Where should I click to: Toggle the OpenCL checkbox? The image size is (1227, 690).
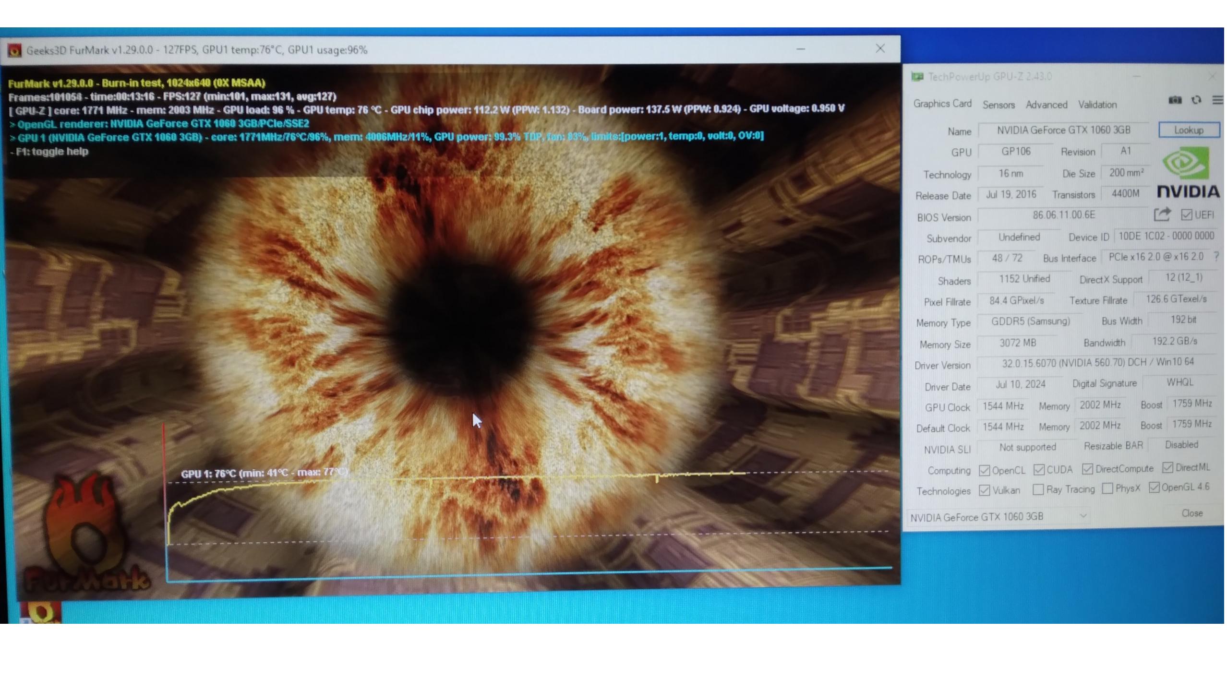point(984,470)
